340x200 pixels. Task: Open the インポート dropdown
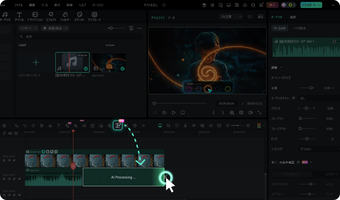tap(29, 28)
